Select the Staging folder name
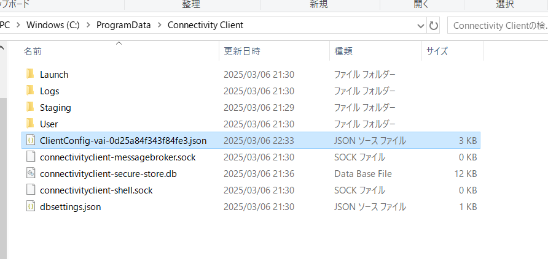 pos(55,108)
